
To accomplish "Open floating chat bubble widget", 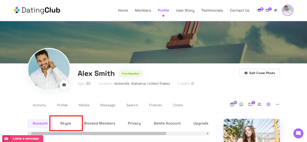I will coord(298,133).
